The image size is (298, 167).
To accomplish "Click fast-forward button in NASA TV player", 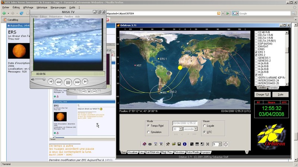I will click(x=77, y=82).
